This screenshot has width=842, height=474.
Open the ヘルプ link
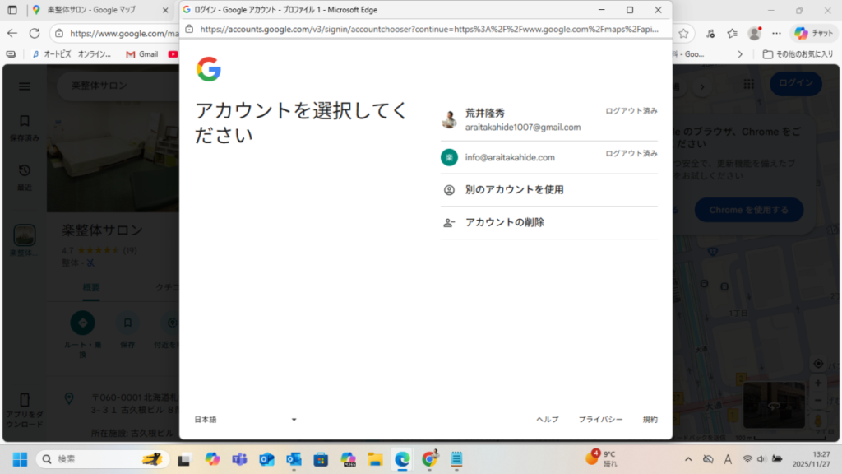click(x=547, y=420)
